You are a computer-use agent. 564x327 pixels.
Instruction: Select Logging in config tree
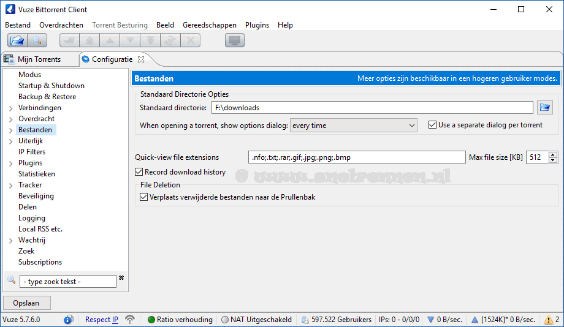[x=32, y=218]
